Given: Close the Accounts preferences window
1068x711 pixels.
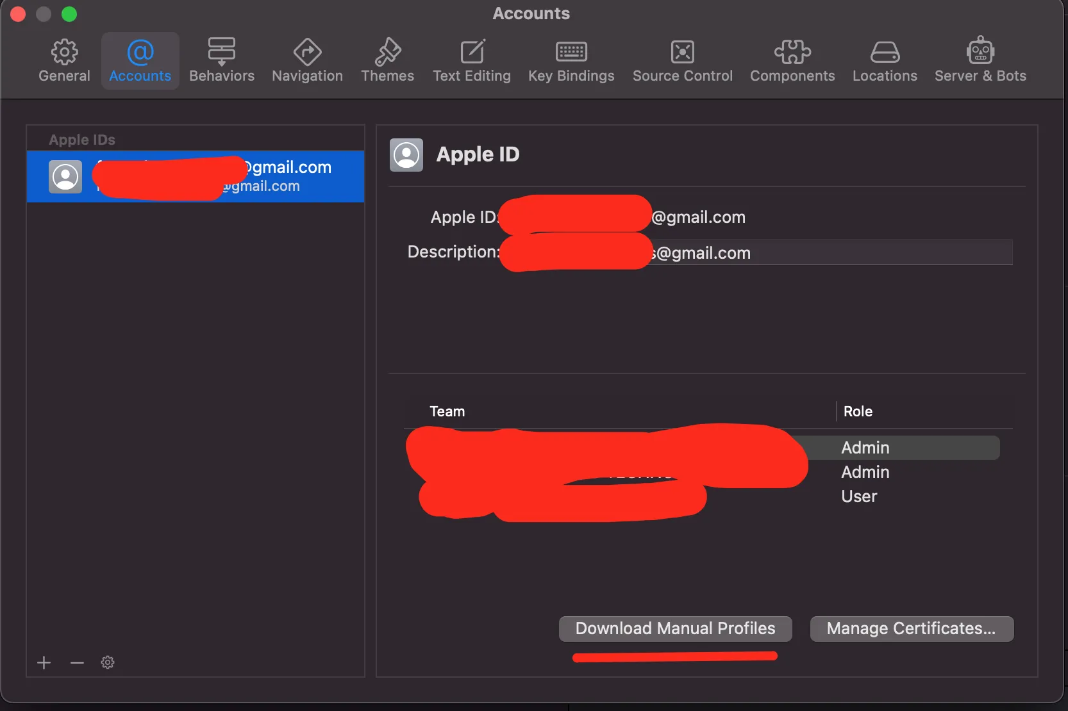Looking at the screenshot, I should 18,13.
